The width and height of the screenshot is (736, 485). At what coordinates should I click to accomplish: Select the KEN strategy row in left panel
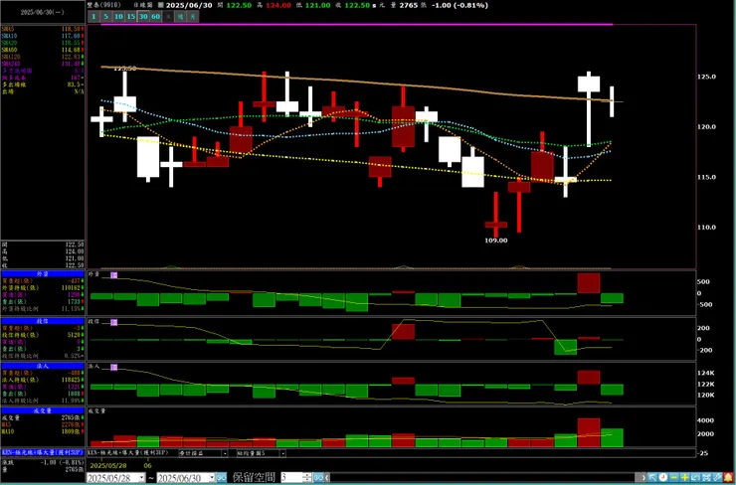(x=43, y=453)
